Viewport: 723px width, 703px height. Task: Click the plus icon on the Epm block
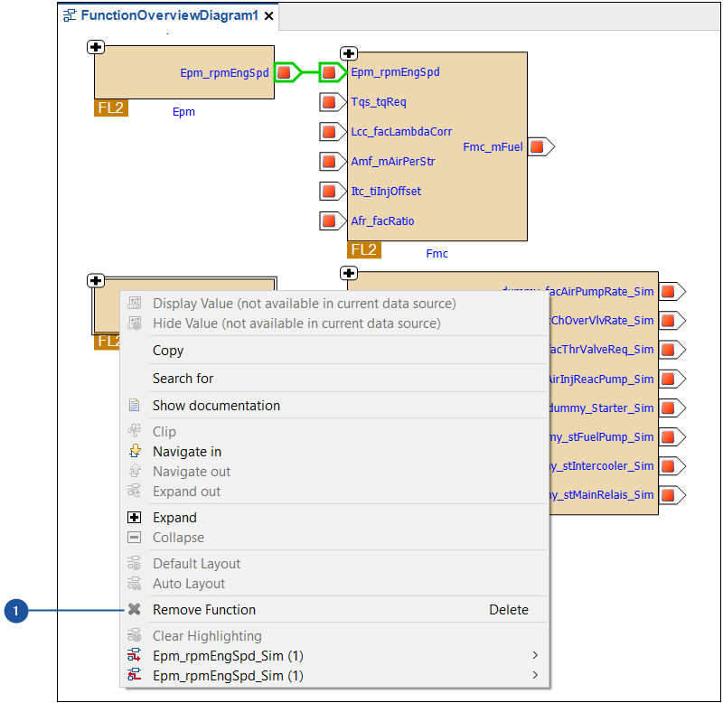tap(96, 47)
